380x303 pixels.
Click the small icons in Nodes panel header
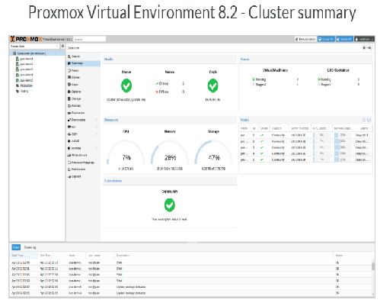pos(366,120)
